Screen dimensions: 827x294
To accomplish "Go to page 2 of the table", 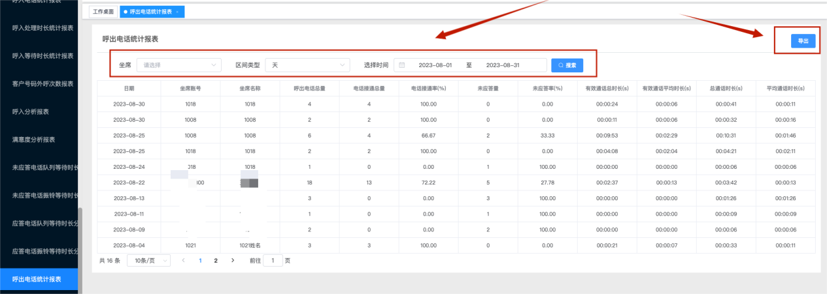I will 216,260.
